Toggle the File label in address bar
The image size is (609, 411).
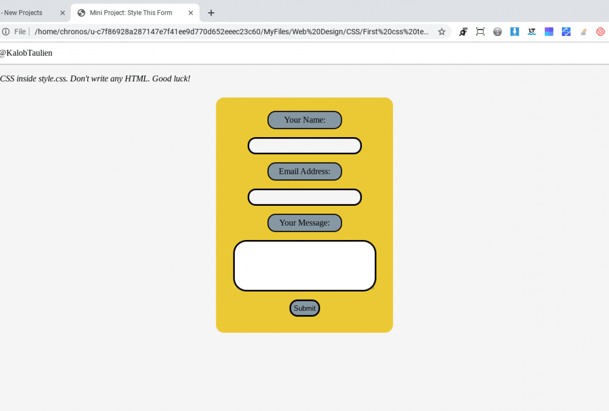pyautogui.click(x=20, y=31)
